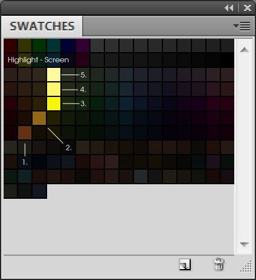The height and width of the screenshot is (280, 256).
Task: Pick the golden orange swatch labeled 2
Action: tap(39, 118)
